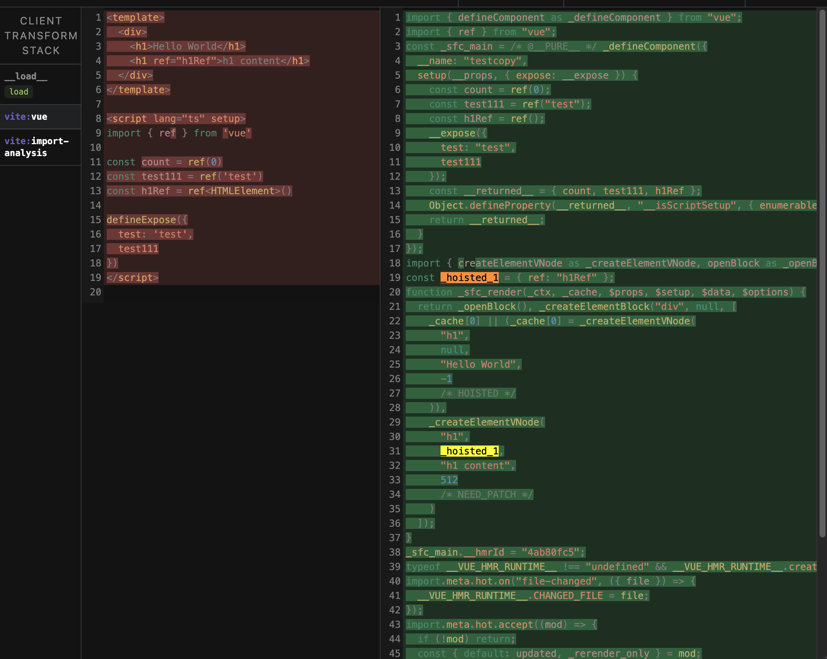Click the NEED_PATCH comment
This screenshot has width=827, height=659.
click(x=486, y=494)
